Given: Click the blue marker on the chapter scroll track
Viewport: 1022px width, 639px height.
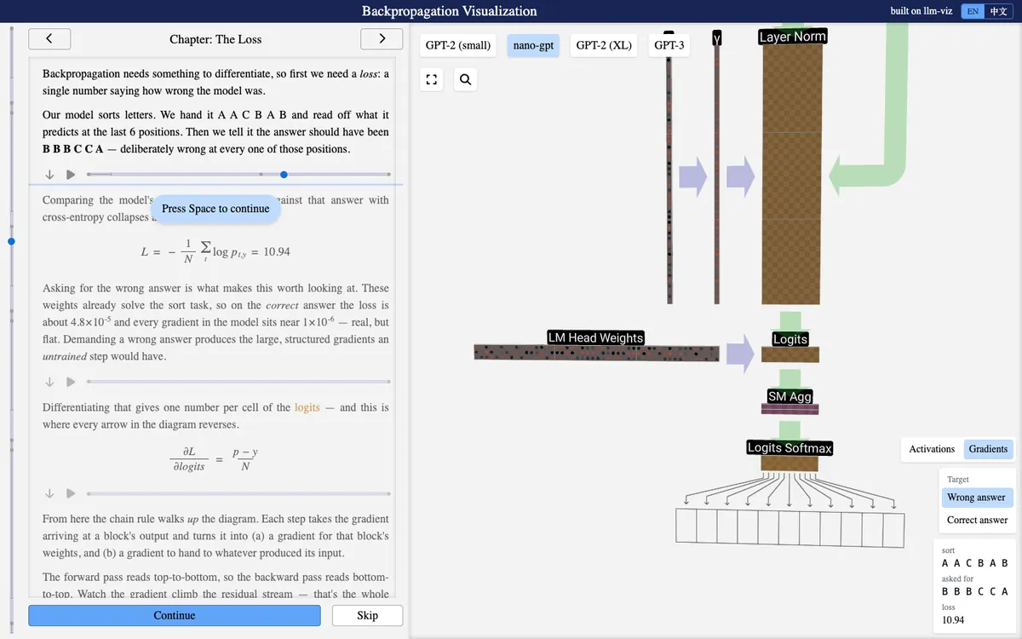Looking at the screenshot, I should pyautogui.click(x=11, y=241).
